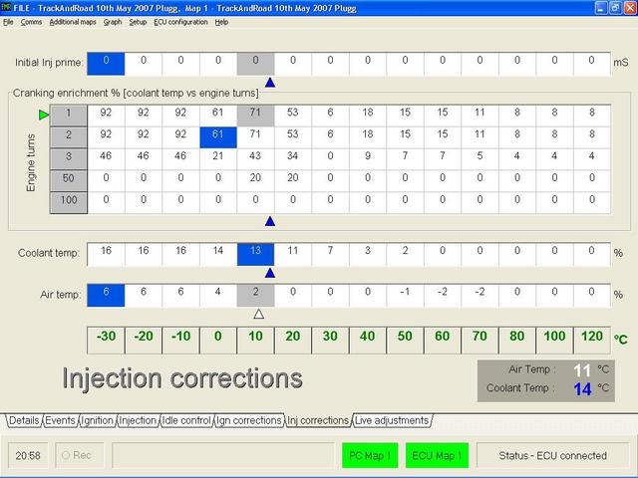Screen dimensions: 638x478
Task: Switch to the Live adjustments tab
Action: coord(392,420)
